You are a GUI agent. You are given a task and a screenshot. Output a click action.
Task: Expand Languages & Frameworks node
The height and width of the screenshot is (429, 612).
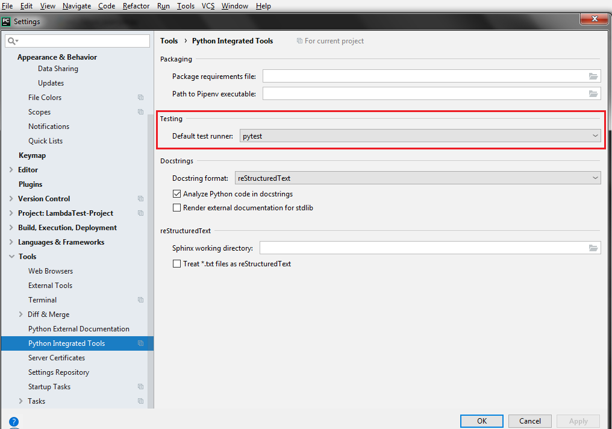(11, 242)
